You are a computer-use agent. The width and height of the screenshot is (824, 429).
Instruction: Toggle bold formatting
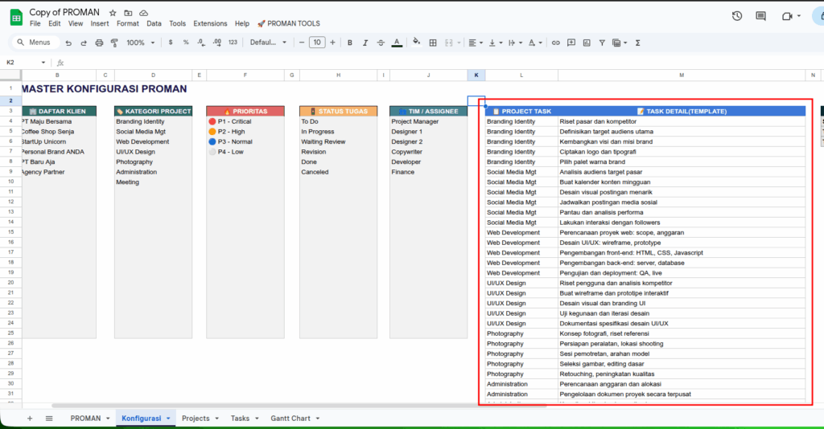point(348,43)
